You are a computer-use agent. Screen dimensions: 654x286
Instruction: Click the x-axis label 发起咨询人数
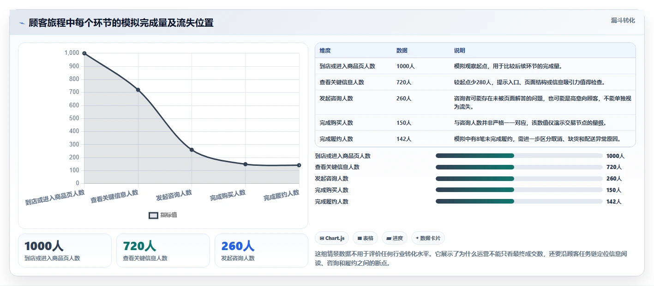pos(174,195)
